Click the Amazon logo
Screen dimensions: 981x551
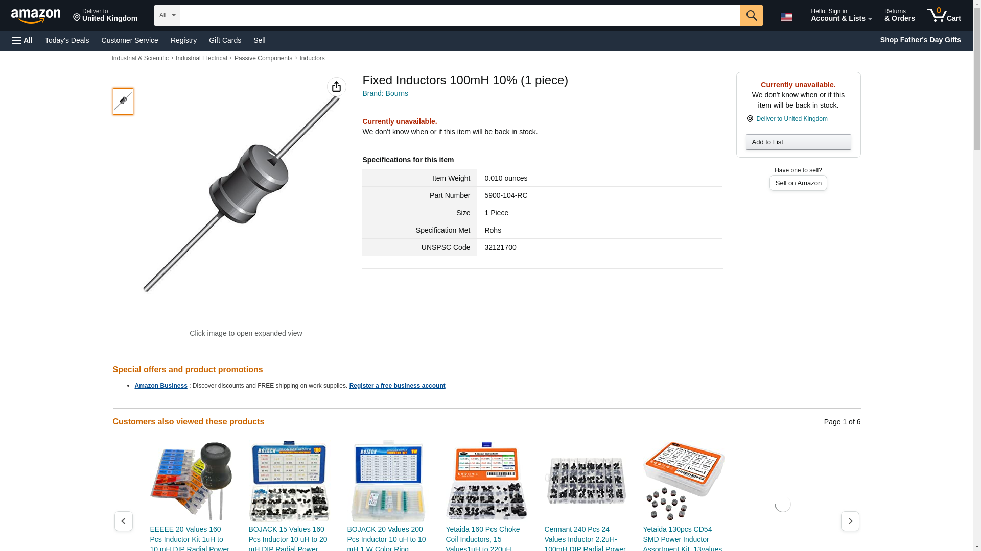coord(36,16)
